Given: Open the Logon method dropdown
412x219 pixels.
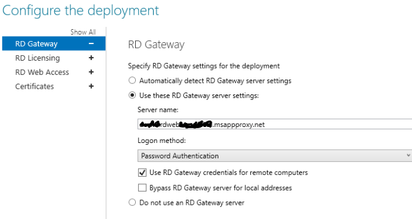Looking at the screenshot, I should point(275,156).
